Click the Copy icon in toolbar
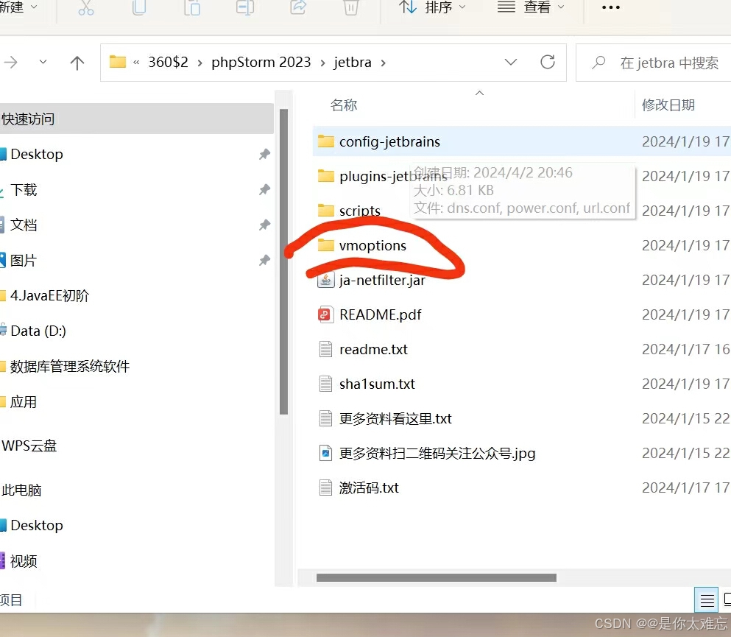This screenshot has width=731, height=637. coord(139,7)
